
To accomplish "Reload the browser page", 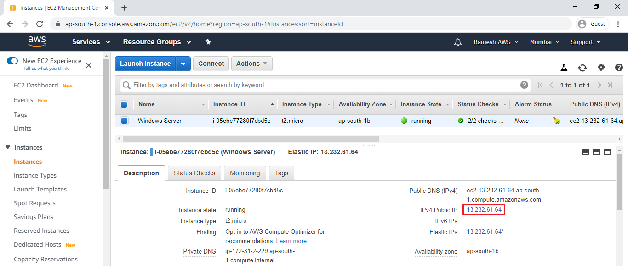I will point(40,24).
